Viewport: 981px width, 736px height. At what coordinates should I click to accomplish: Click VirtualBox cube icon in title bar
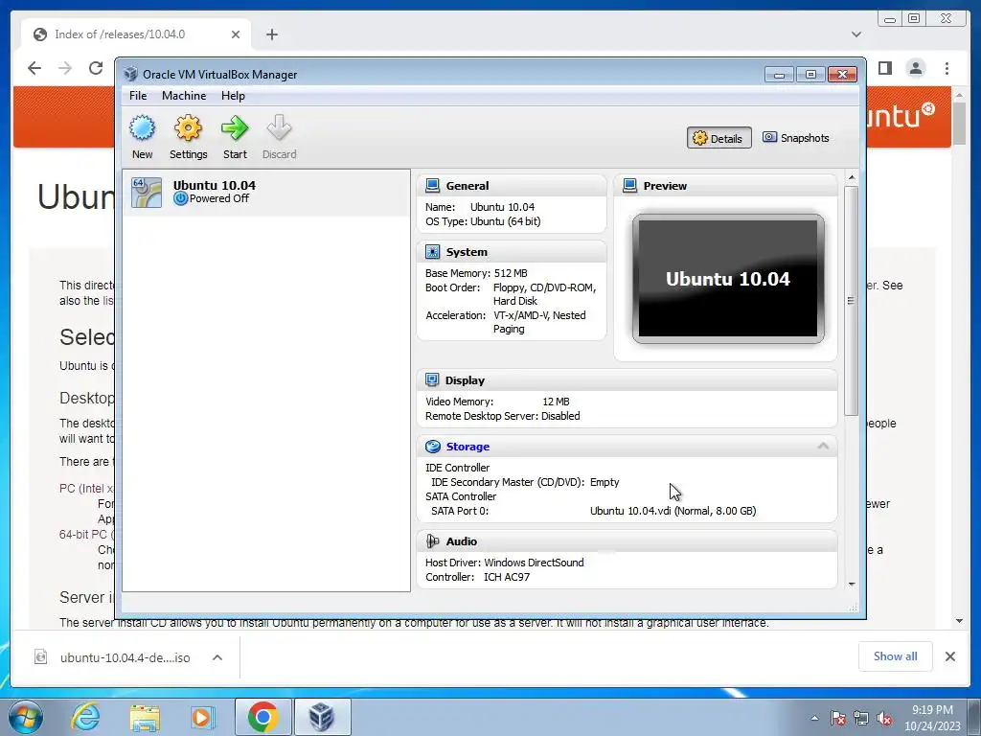point(130,74)
